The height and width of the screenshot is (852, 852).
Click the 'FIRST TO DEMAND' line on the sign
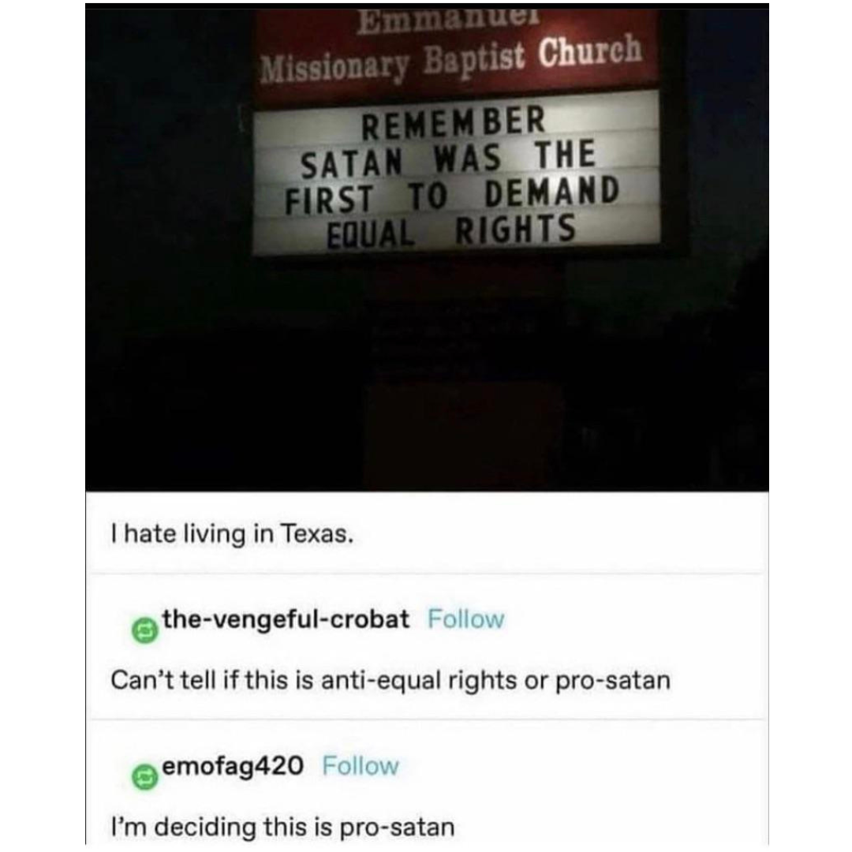coord(453,196)
